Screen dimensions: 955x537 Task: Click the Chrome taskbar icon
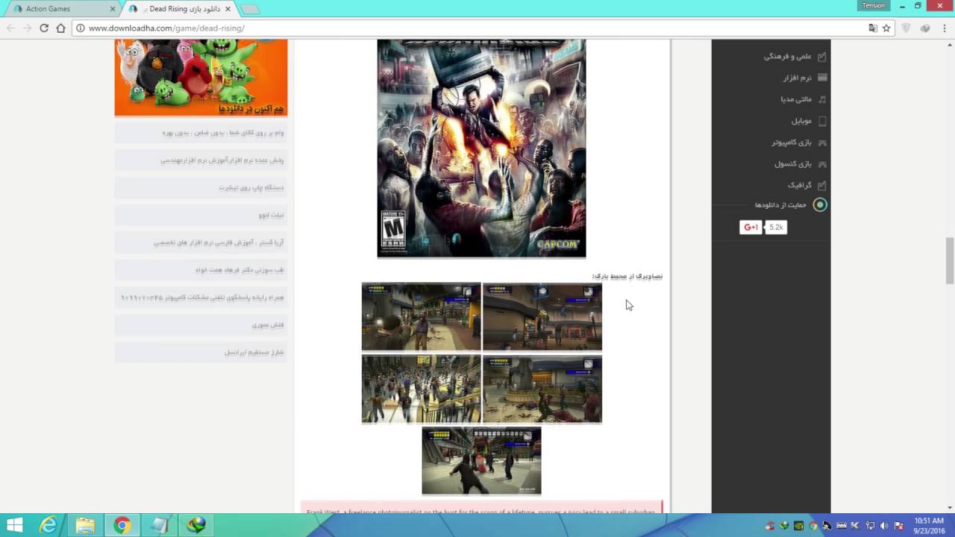coord(122,525)
